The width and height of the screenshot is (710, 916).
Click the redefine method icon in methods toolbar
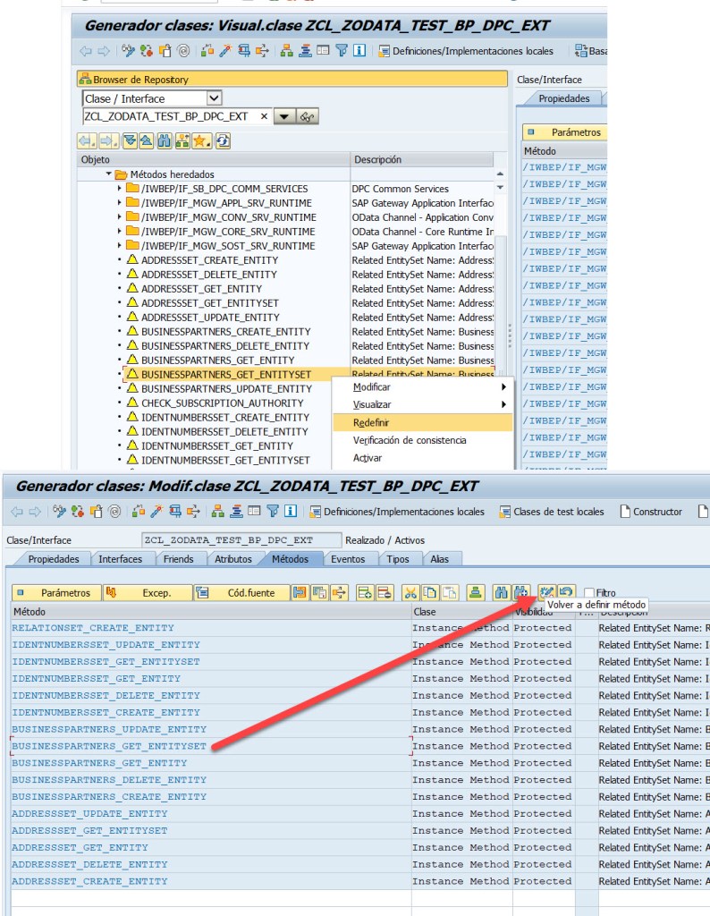pyautogui.click(x=547, y=592)
